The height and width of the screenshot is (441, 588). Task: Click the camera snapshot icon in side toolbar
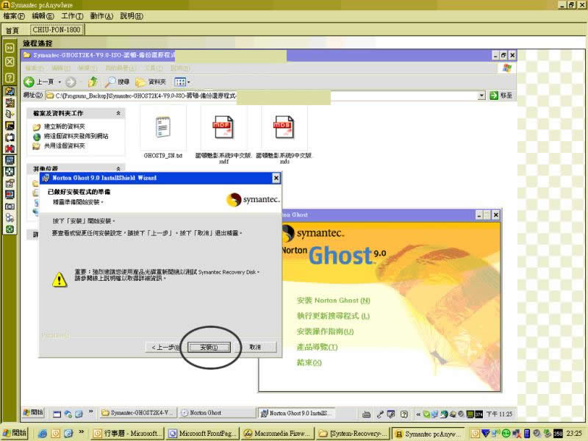click(x=10, y=207)
